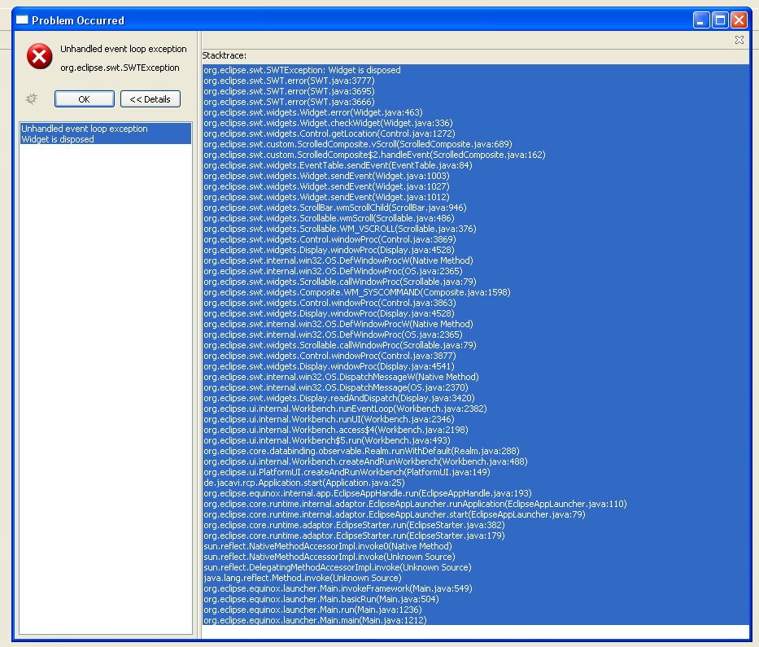Select 'Widget is disposed' list entry
This screenshot has width=759, height=647.
58,139
